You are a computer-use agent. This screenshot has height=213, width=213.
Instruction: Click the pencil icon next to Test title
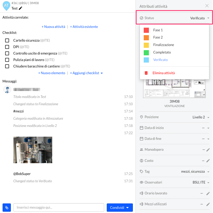[x=21, y=8]
